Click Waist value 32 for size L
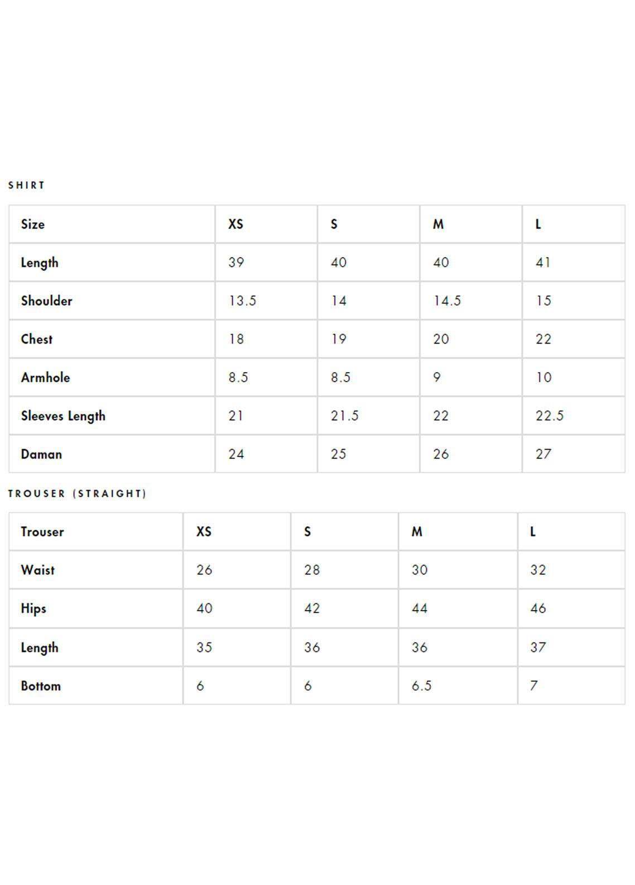 [538, 570]
